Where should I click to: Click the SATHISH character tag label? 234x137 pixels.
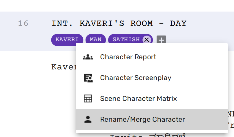coord(126,40)
